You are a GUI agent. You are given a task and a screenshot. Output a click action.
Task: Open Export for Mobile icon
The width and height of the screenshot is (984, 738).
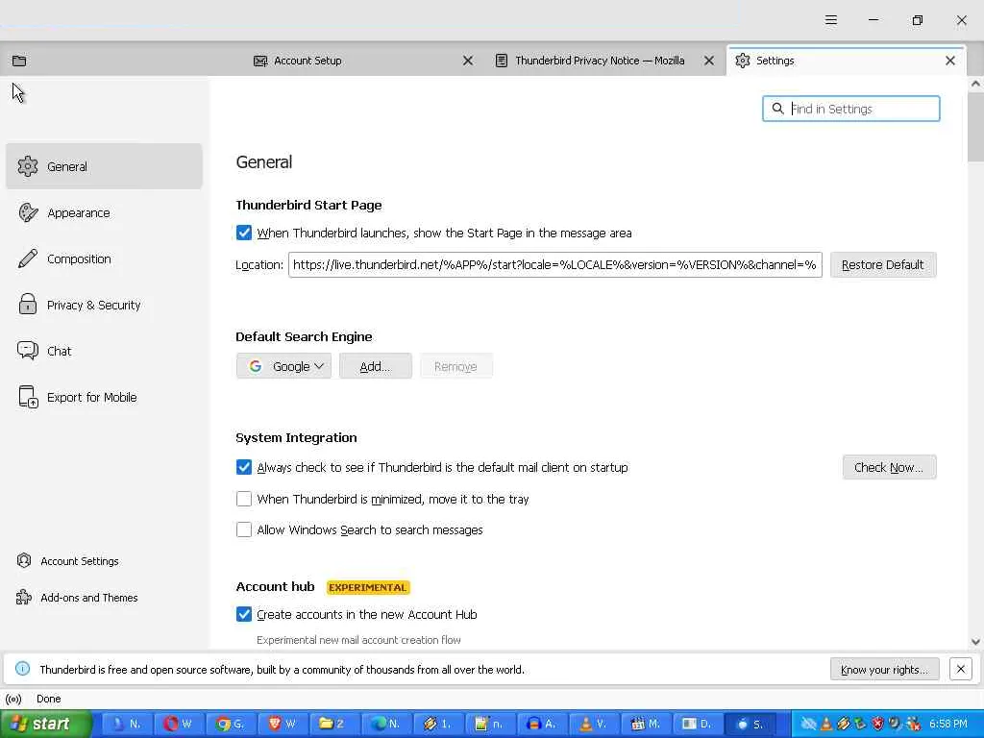pyautogui.click(x=28, y=397)
